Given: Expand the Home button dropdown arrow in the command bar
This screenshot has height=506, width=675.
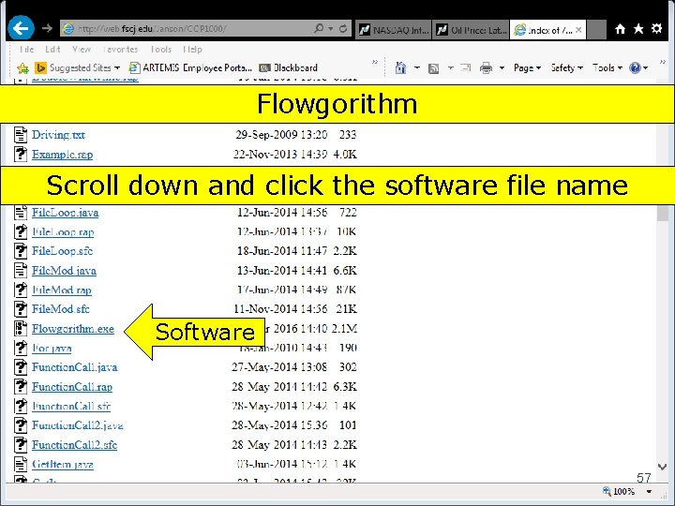Looking at the screenshot, I should point(416,68).
